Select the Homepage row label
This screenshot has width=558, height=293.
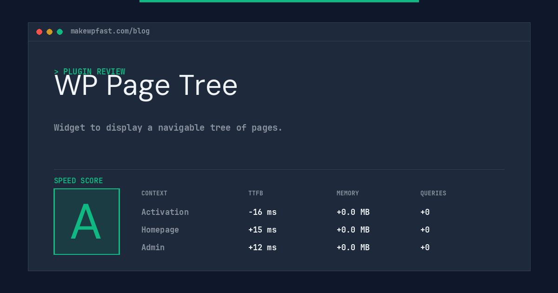pos(160,230)
